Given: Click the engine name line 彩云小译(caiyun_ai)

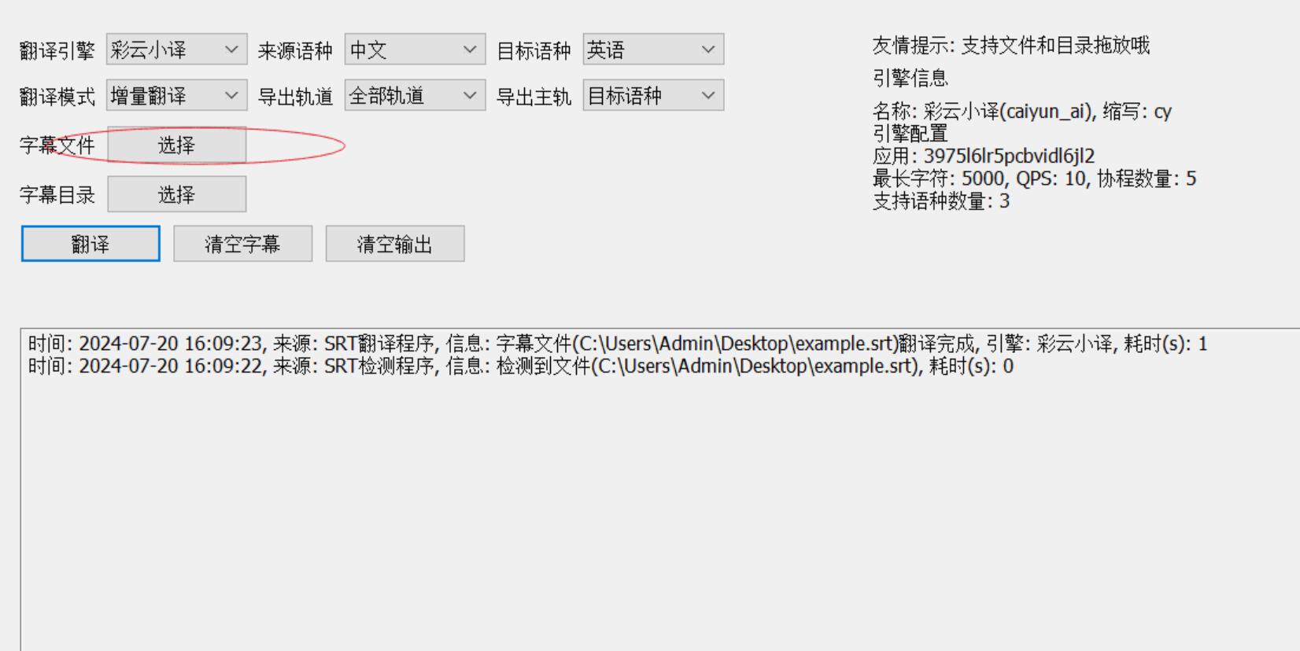Looking at the screenshot, I should point(1022,112).
